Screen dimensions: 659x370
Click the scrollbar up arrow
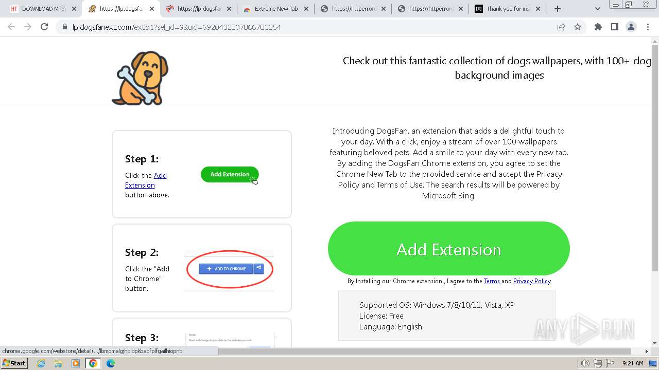click(x=654, y=41)
